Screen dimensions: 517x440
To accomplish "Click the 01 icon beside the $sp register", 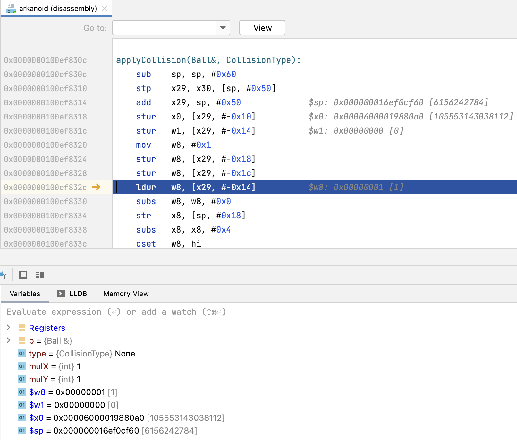I will pyautogui.click(x=21, y=430).
